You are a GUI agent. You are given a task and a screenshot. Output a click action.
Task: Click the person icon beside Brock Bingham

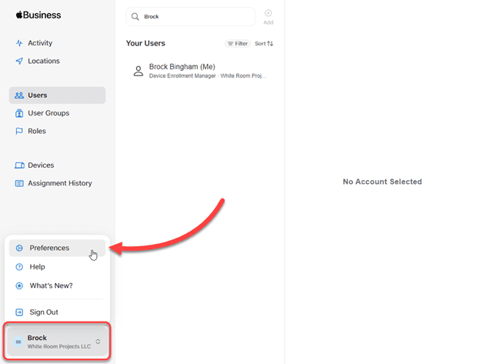tap(138, 71)
